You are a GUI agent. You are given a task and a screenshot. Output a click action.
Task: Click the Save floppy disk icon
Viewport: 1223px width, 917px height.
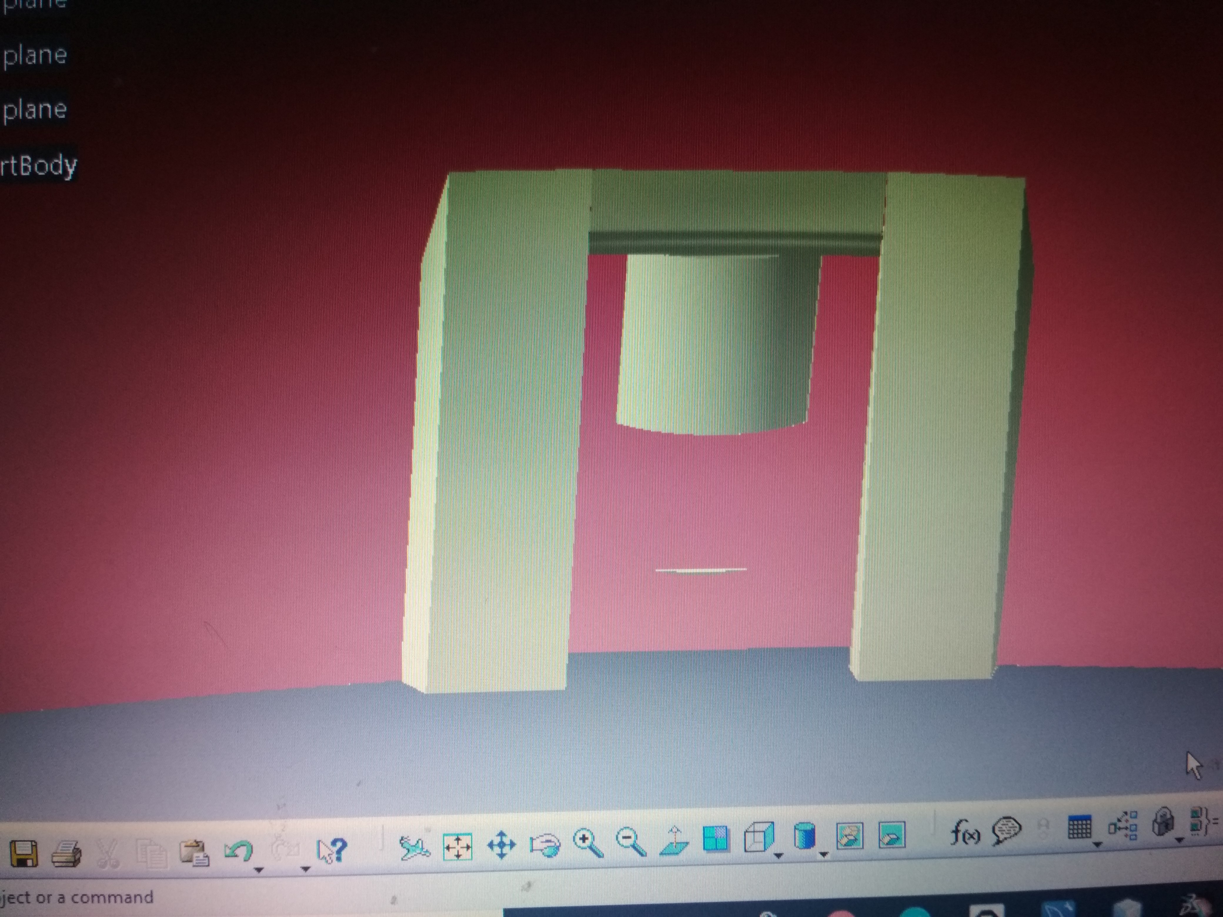click(x=24, y=854)
